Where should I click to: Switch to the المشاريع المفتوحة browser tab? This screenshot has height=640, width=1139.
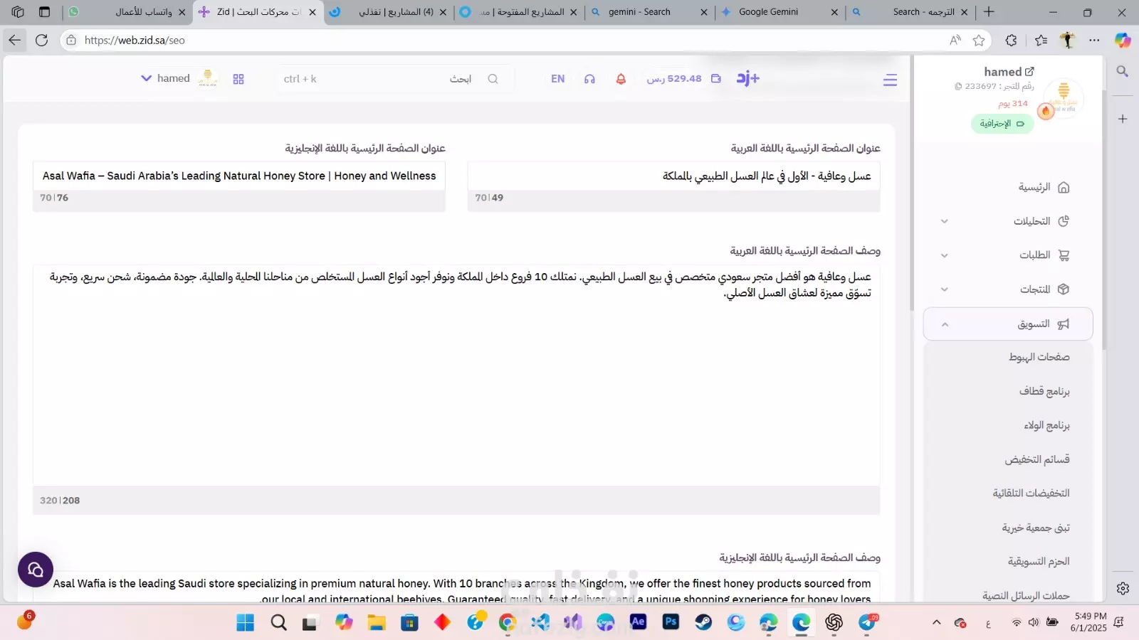click(519, 12)
